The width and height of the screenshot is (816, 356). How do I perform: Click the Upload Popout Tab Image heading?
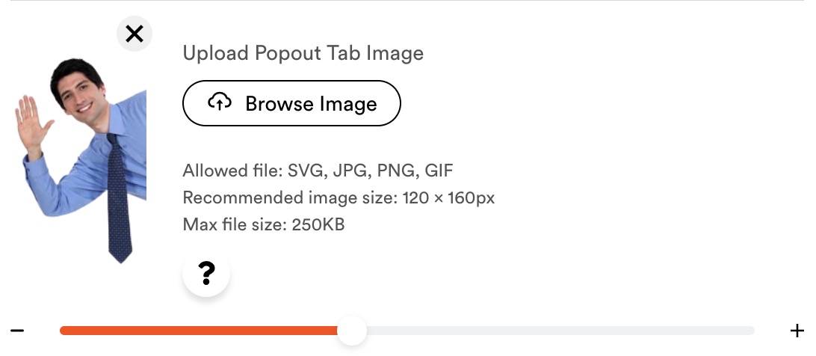(303, 53)
